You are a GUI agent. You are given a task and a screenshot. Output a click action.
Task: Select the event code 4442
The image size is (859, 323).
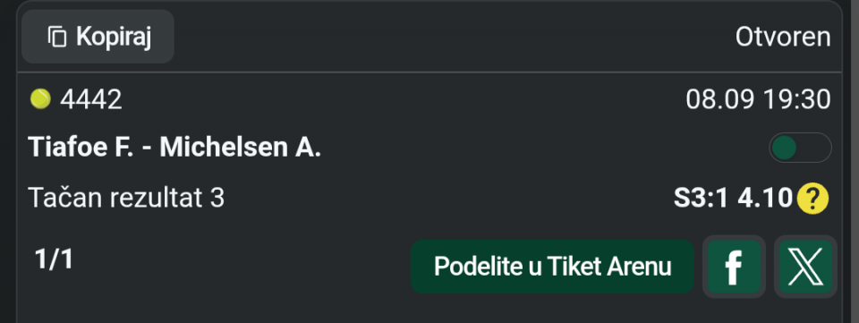coord(91,100)
